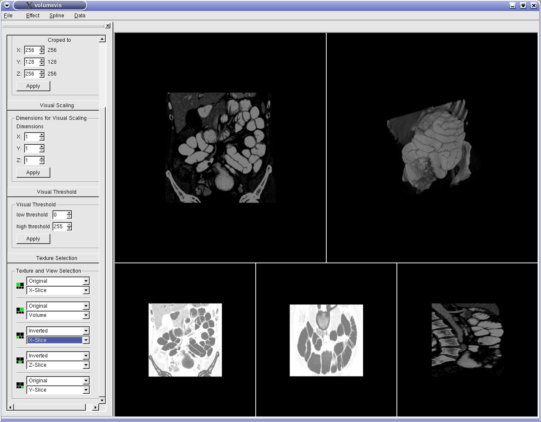Click the Visual Threshold section header
Screen dimensions: 541x422
[x=57, y=192]
